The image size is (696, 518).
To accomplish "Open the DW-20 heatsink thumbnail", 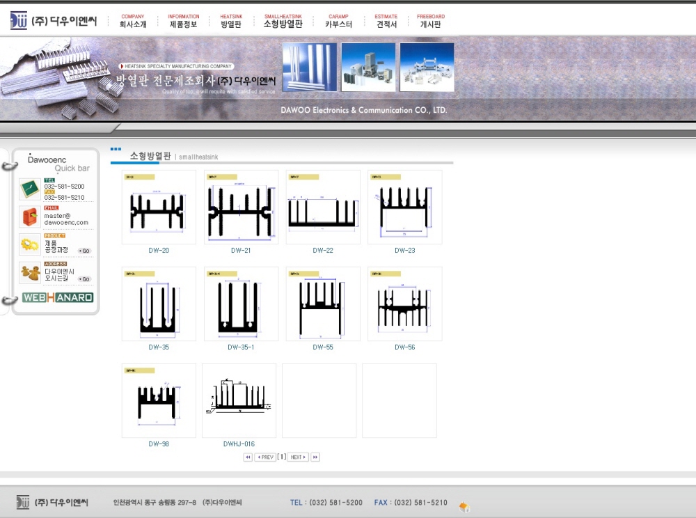I will pyautogui.click(x=159, y=207).
